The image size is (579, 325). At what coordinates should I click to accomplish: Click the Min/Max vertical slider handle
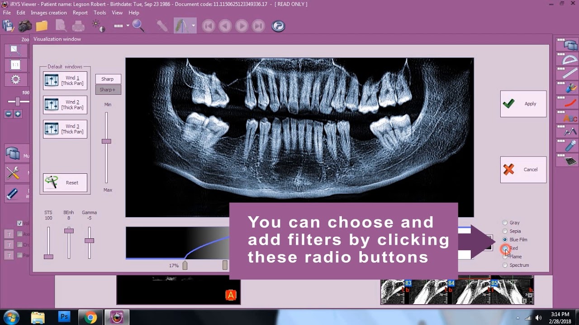tap(107, 141)
